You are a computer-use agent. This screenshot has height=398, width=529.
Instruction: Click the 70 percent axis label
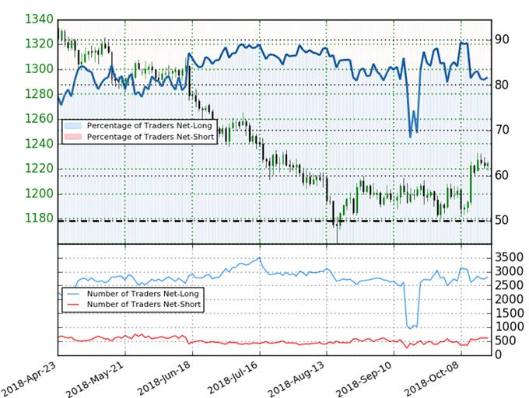(502, 130)
